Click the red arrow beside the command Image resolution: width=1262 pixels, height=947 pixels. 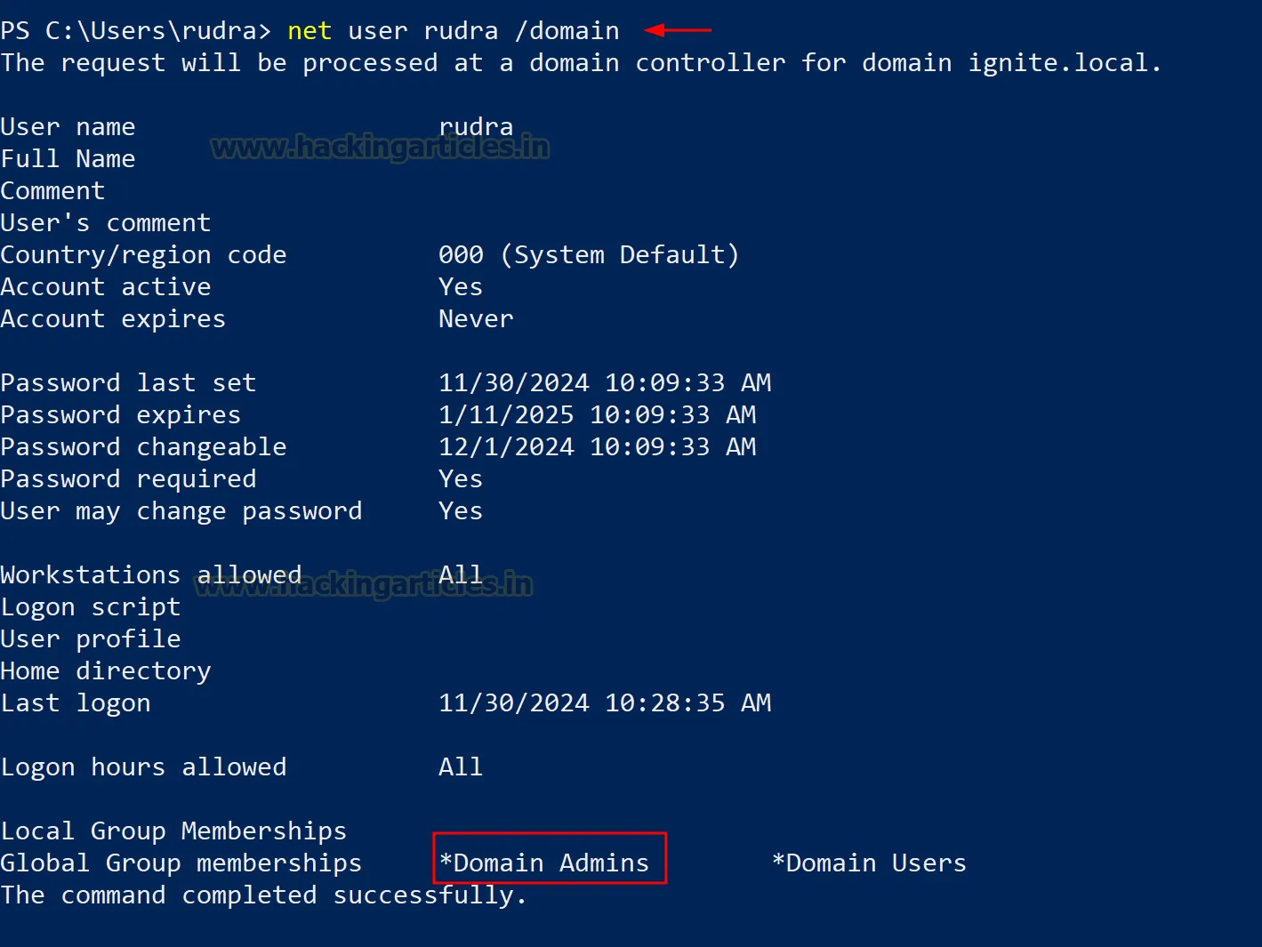click(x=678, y=30)
